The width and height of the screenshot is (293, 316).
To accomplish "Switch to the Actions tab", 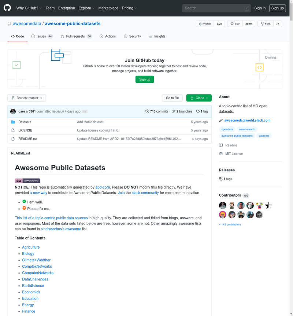I will click(x=108, y=36).
